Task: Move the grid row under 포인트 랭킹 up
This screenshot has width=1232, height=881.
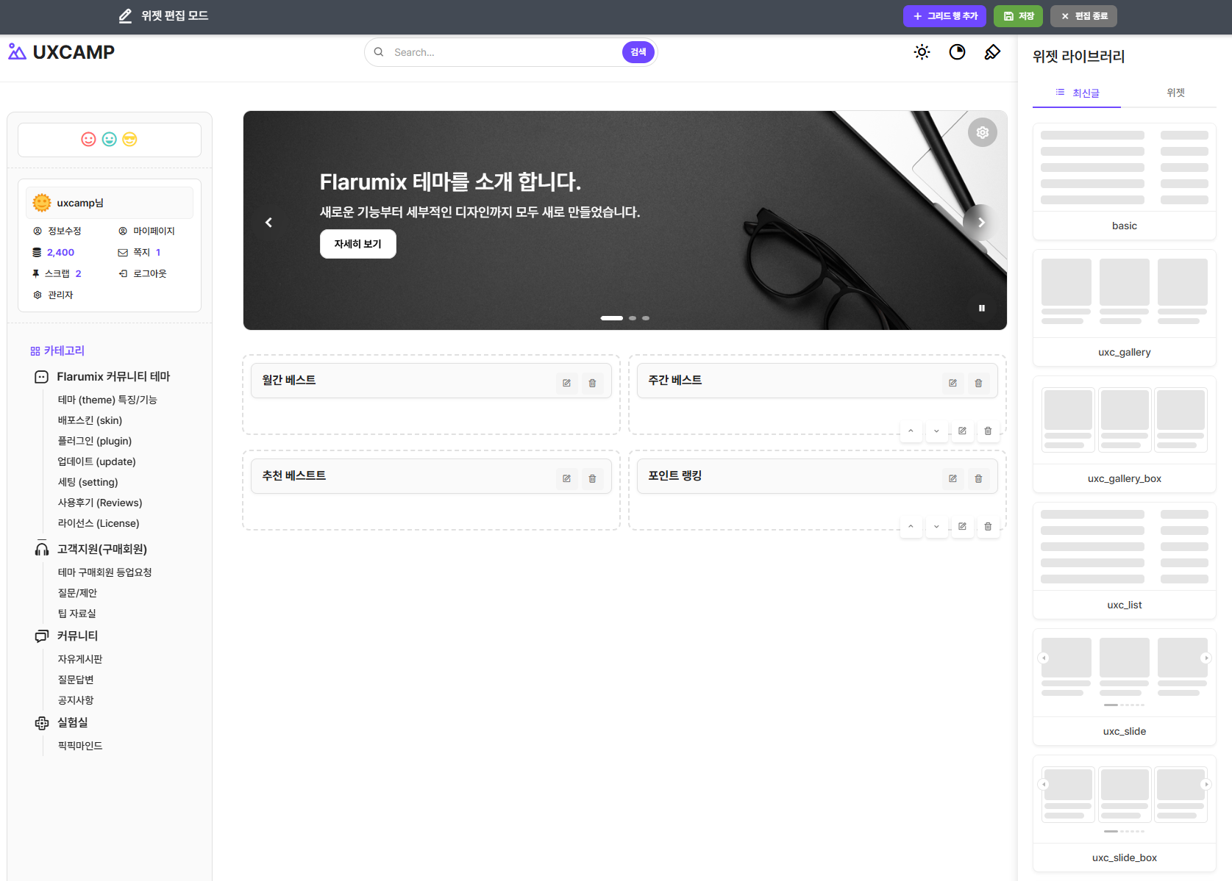Action: [x=911, y=527]
